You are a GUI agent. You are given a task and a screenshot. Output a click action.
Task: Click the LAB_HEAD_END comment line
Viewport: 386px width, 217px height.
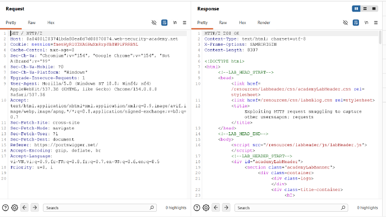(243, 134)
